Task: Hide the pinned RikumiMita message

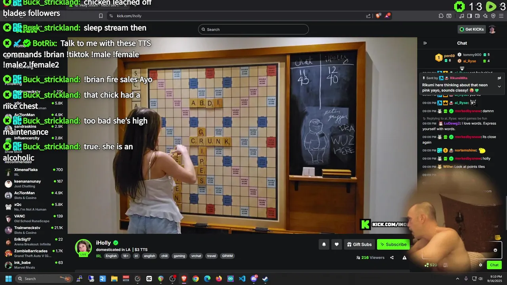Action: tap(499, 78)
